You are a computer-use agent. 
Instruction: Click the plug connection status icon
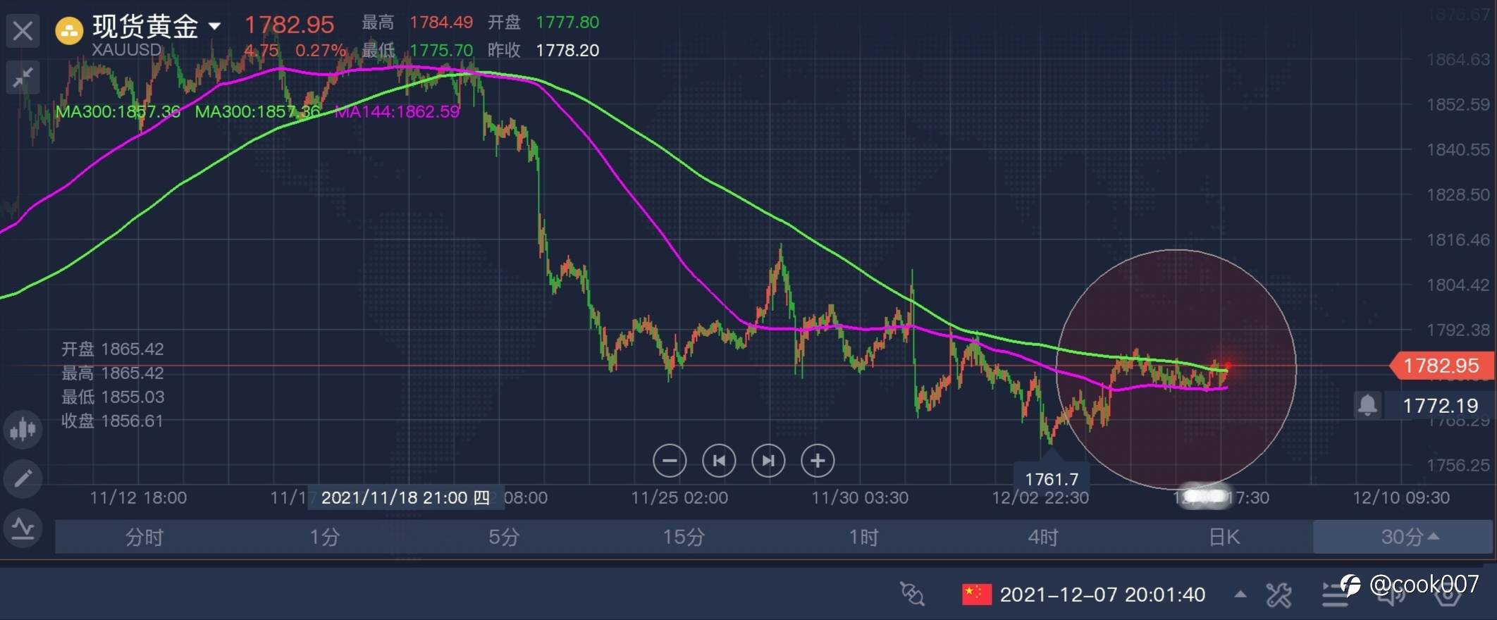coord(912,594)
